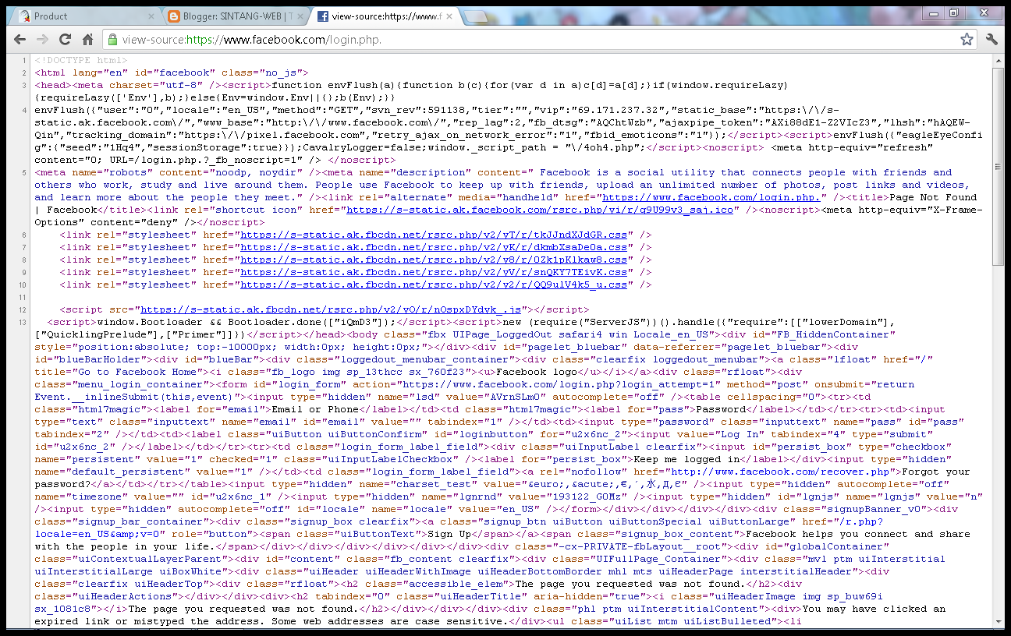This screenshot has width=1011, height=636.
Task: Click the Facebook favicon on view-source tab
Action: tap(323, 16)
